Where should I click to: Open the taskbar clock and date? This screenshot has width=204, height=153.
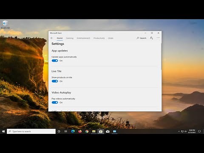click(192, 131)
